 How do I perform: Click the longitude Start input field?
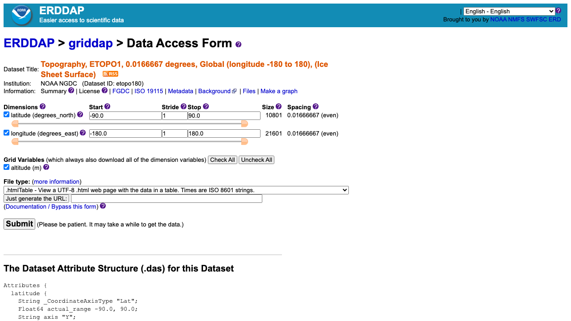tap(125, 133)
